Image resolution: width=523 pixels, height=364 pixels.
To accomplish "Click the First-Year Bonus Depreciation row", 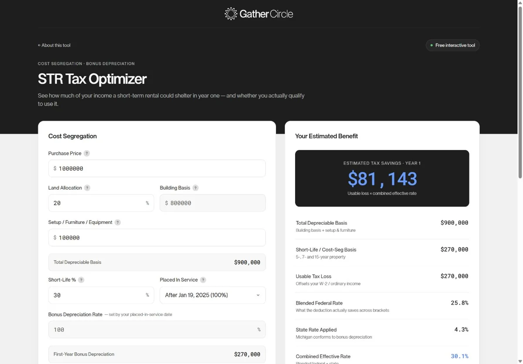I will coord(157,354).
